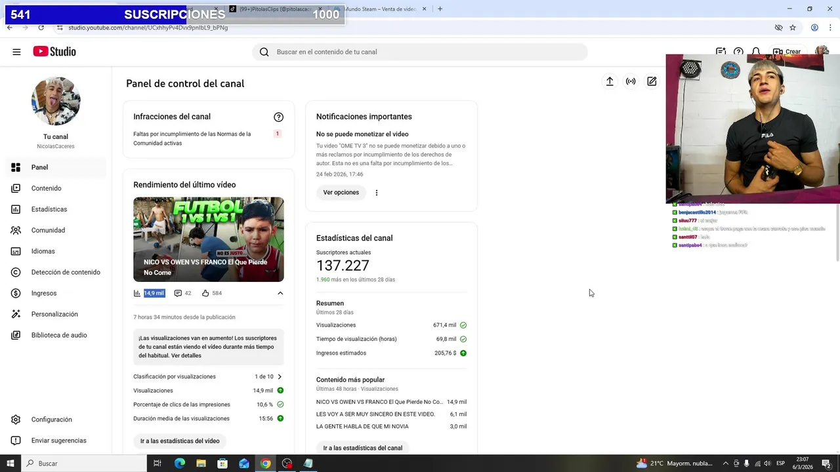
Task: Click the Crear button in header
Action: point(786,52)
